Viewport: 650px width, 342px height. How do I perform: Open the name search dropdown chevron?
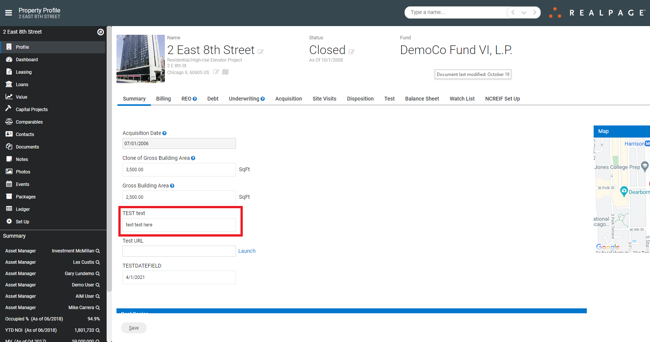point(524,12)
